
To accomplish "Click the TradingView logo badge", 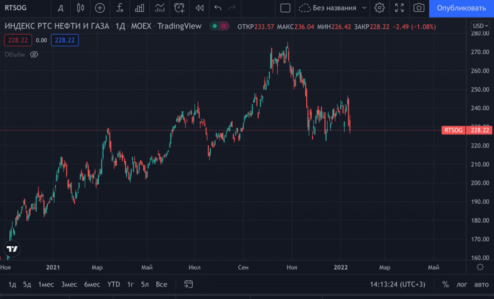I will tap(12, 249).
